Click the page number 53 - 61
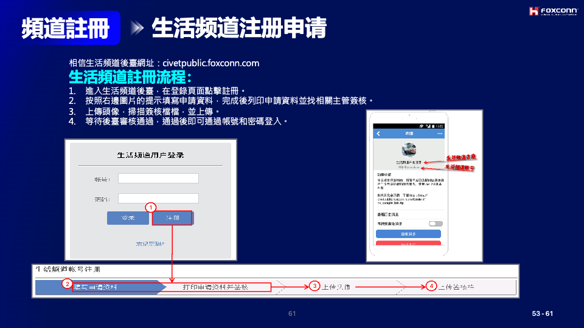The height and width of the screenshot is (328, 584). [543, 313]
